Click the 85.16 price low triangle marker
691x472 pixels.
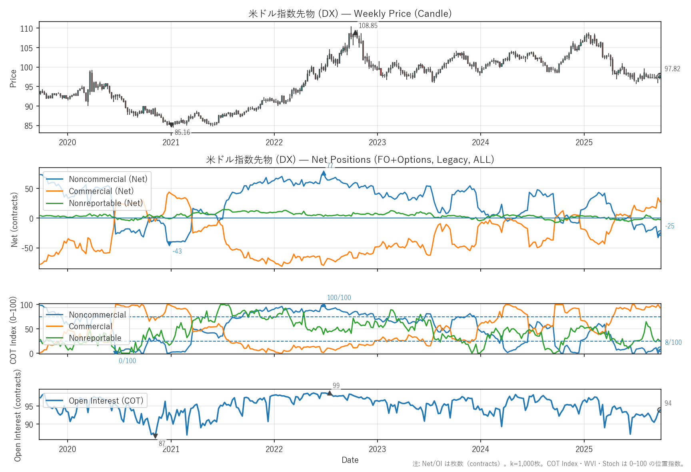(x=172, y=125)
